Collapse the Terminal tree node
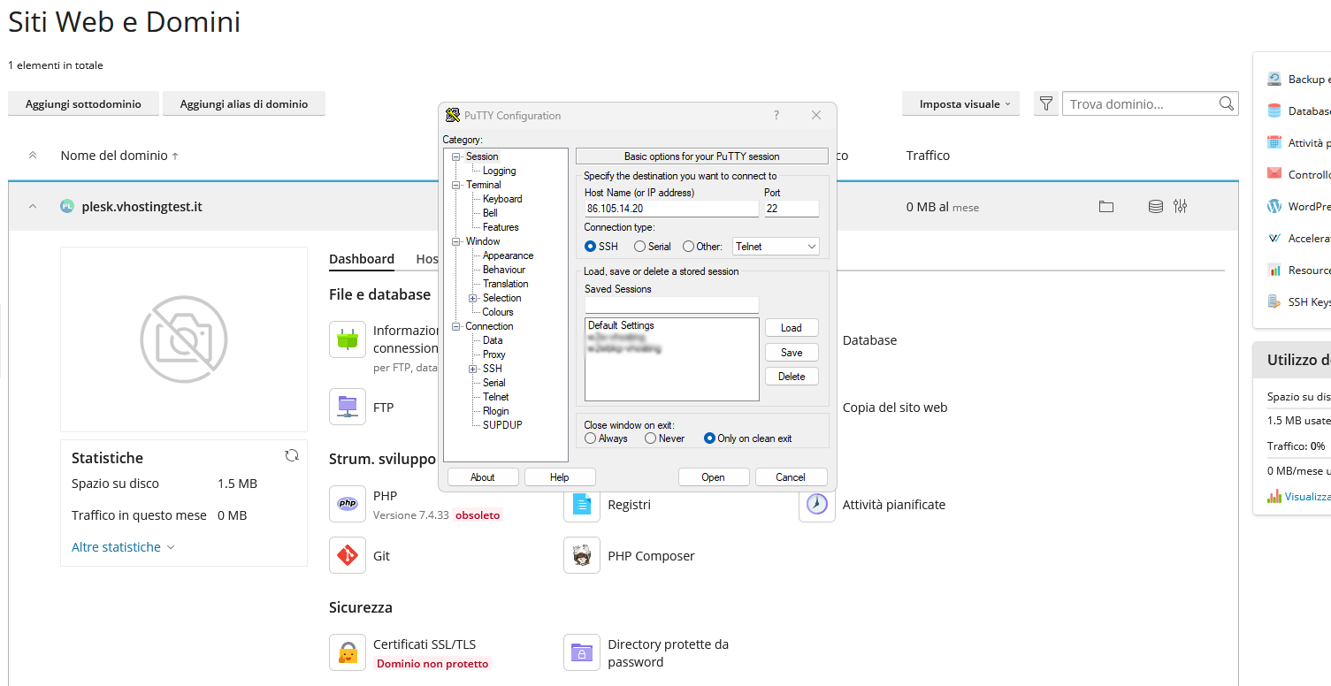 (456, 185)
